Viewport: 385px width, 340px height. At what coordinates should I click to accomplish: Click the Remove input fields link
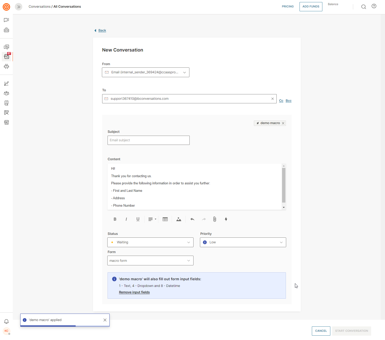pyautogui.click(x=134, y=292)
